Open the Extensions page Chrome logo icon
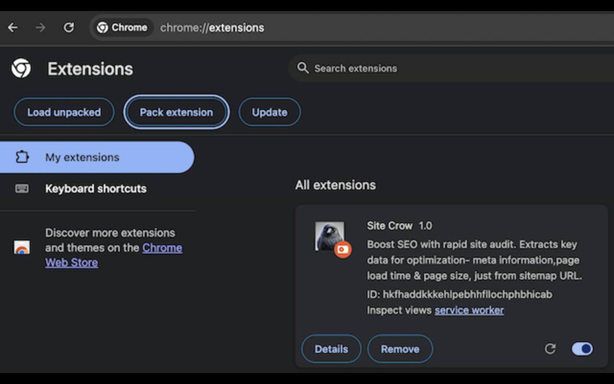Screen dimensions: 614x384 (21, 68)
